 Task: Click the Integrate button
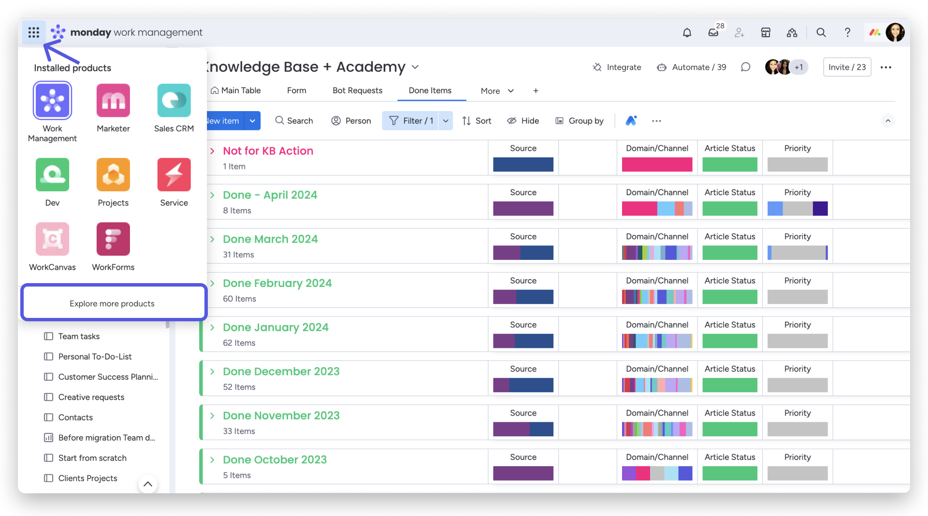pyautogui.click(x=617, y=67)
